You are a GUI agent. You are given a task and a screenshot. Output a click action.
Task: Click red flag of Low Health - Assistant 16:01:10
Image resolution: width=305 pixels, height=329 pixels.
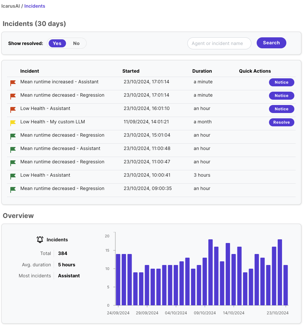tap(13, 110)
